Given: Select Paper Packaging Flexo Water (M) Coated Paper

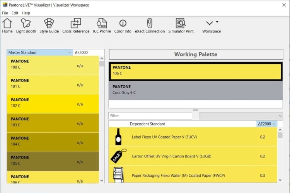Looking at the screenshot, I should point(193,174).
